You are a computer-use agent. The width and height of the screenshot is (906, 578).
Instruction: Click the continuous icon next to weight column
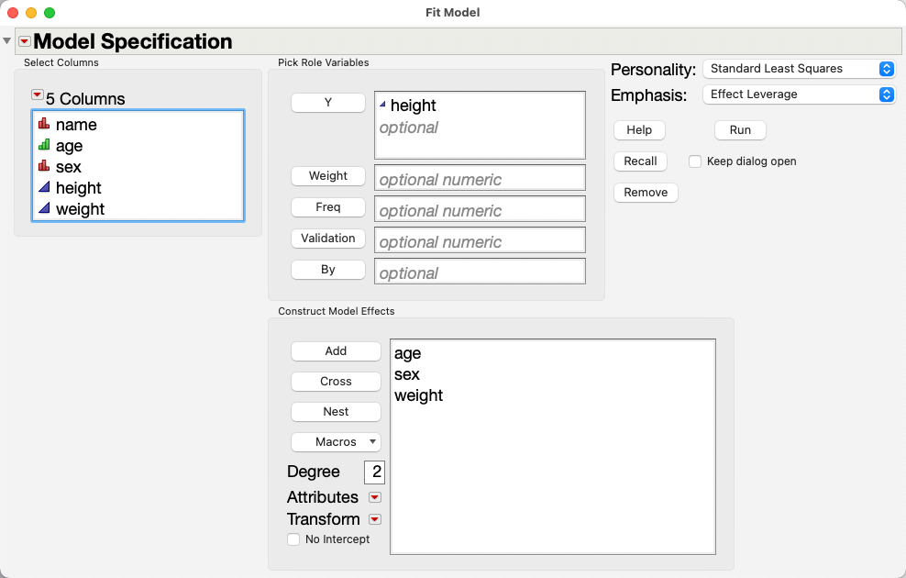43,208
